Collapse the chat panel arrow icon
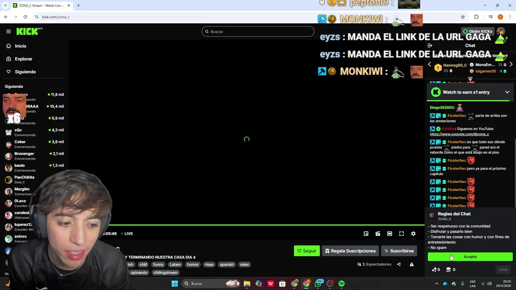 tap(430, 46)
